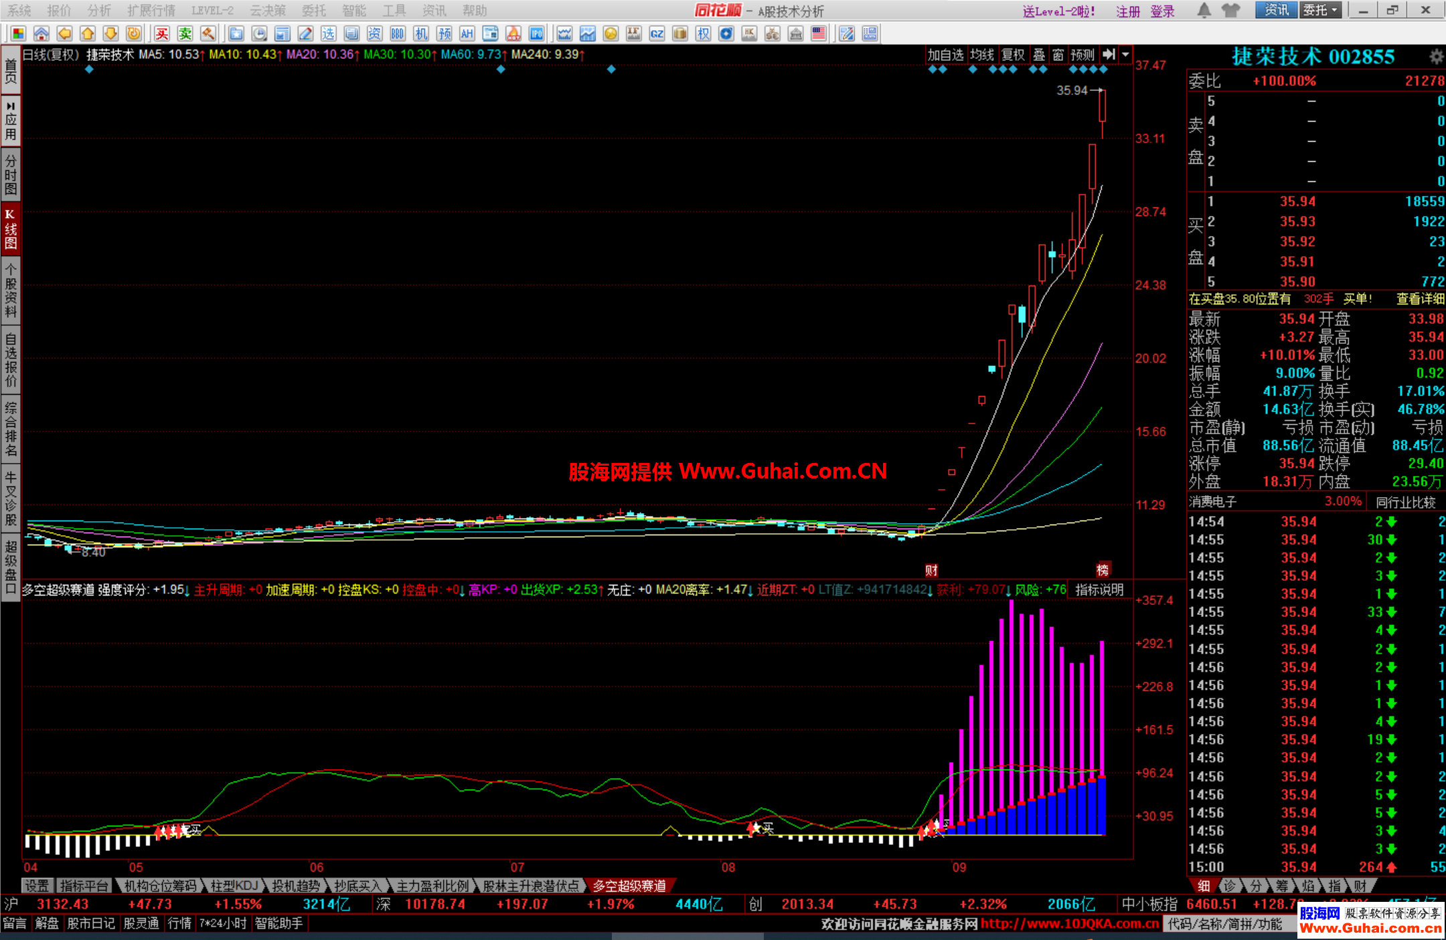Select the 柱型KDJ indicator tab
1446x940 pixels.
pyautogui.click(x=234, y=886)
